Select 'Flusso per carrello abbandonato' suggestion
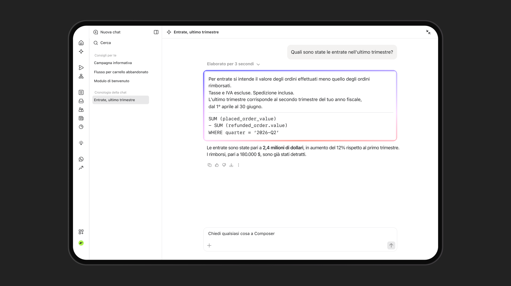The width and height of the screenshot is (511, 286). (x=121, y=72)
